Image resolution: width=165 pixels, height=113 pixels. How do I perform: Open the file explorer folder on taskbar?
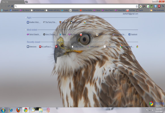pos(41,110)
